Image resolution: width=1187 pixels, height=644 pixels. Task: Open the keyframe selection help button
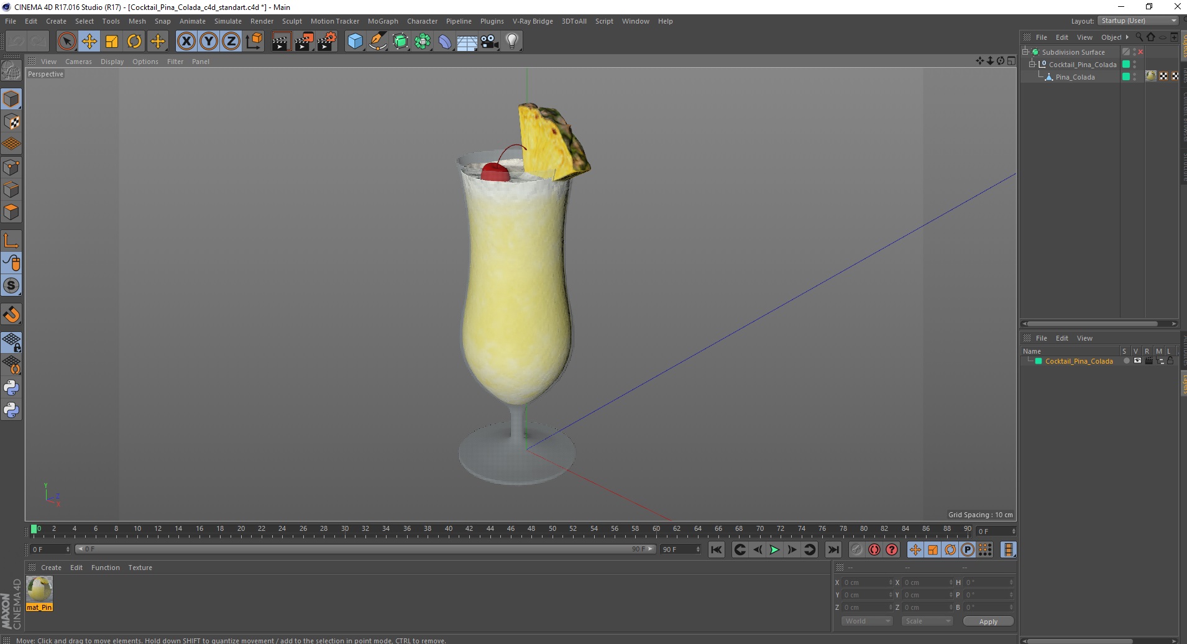coord(892,550)
